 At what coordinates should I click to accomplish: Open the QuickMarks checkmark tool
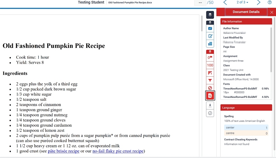coord(210,29)
